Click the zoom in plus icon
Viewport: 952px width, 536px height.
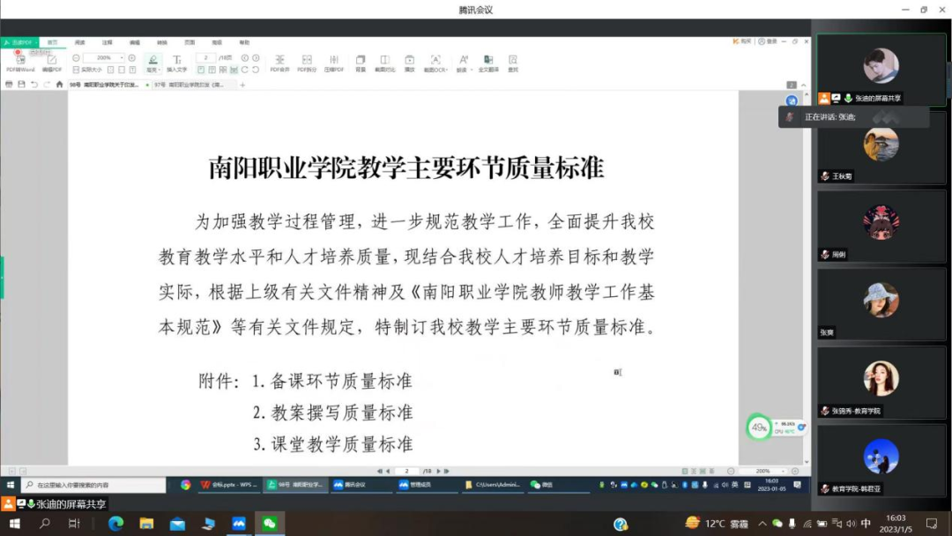coord(132,58)
